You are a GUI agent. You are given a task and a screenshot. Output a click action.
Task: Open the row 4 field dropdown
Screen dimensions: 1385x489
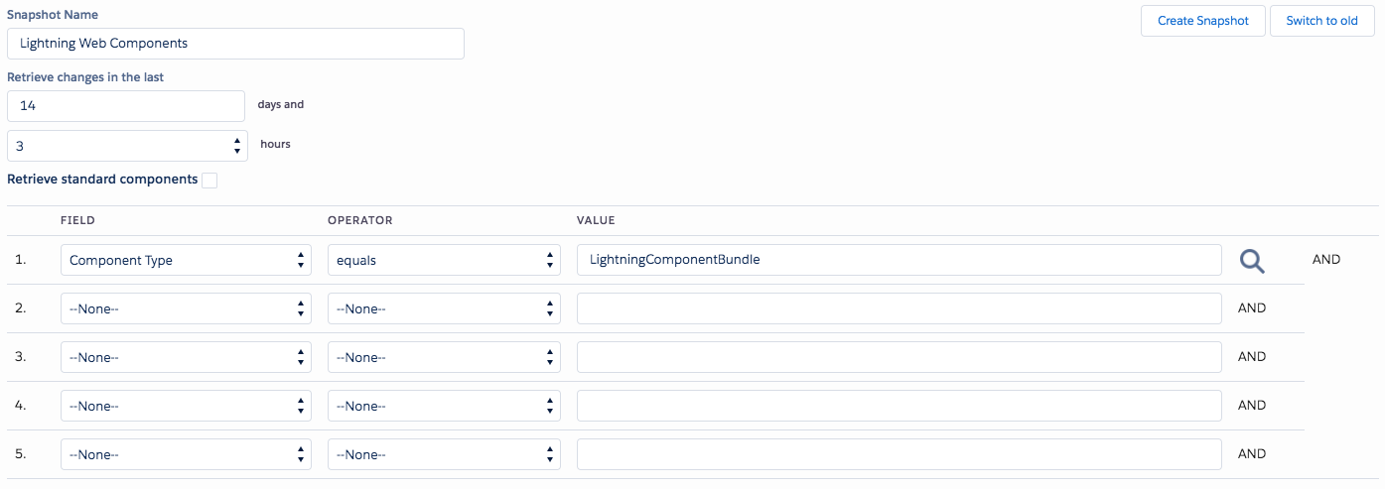tap(186, 406)
